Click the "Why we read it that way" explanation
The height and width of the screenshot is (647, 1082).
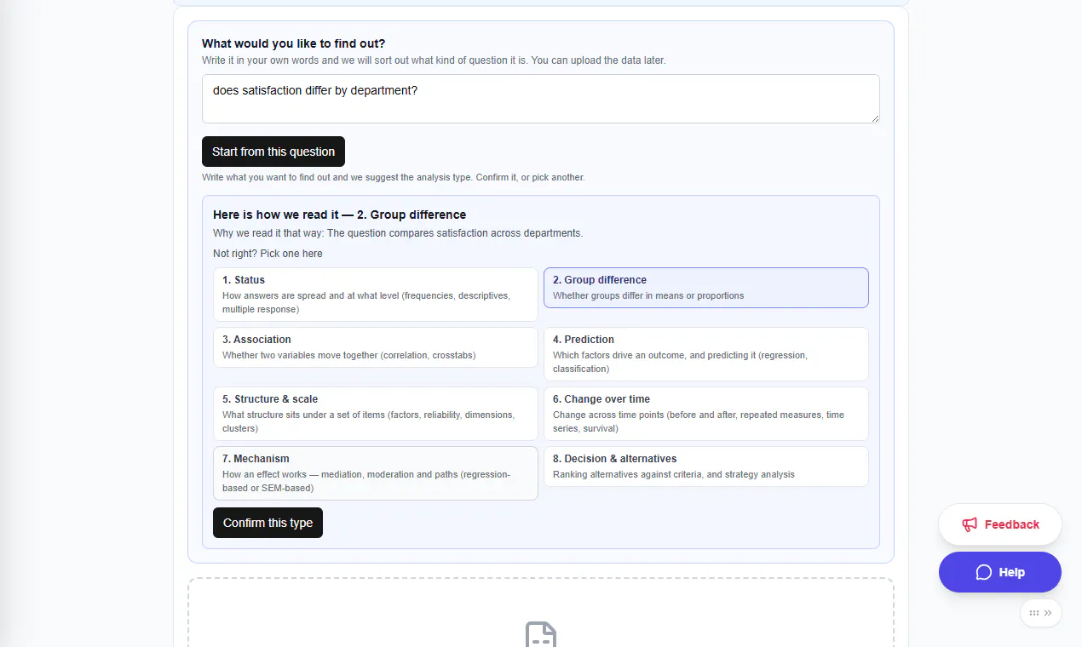click(398, 233)
